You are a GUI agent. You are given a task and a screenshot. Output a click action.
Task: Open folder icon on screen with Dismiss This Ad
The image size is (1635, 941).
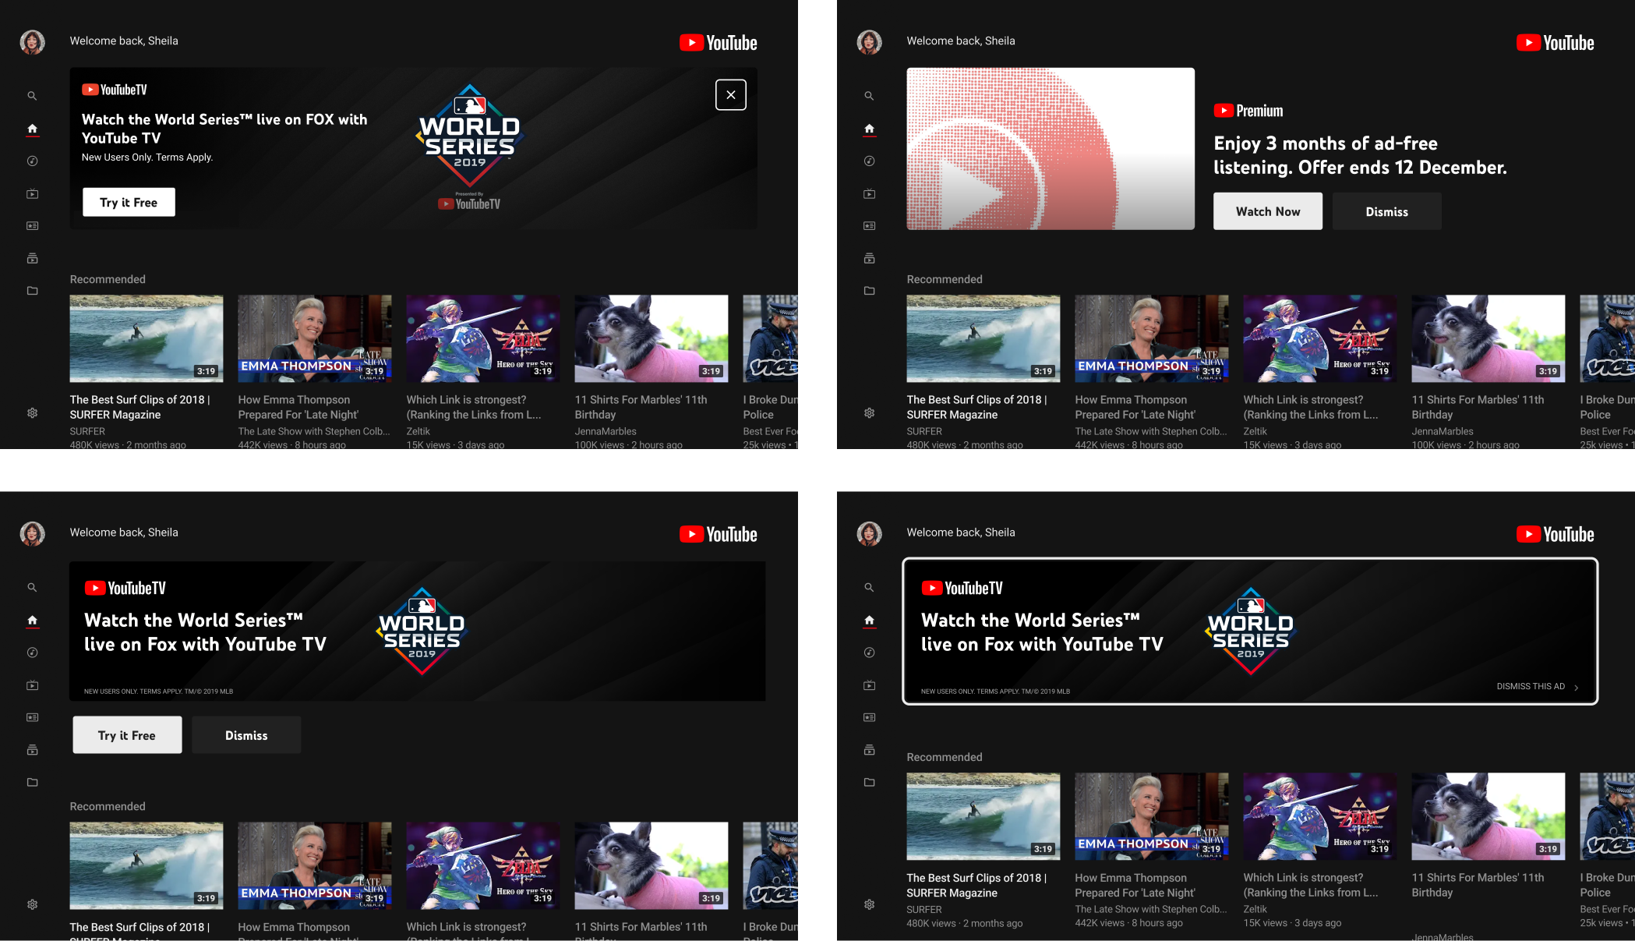tap(869, 782)
